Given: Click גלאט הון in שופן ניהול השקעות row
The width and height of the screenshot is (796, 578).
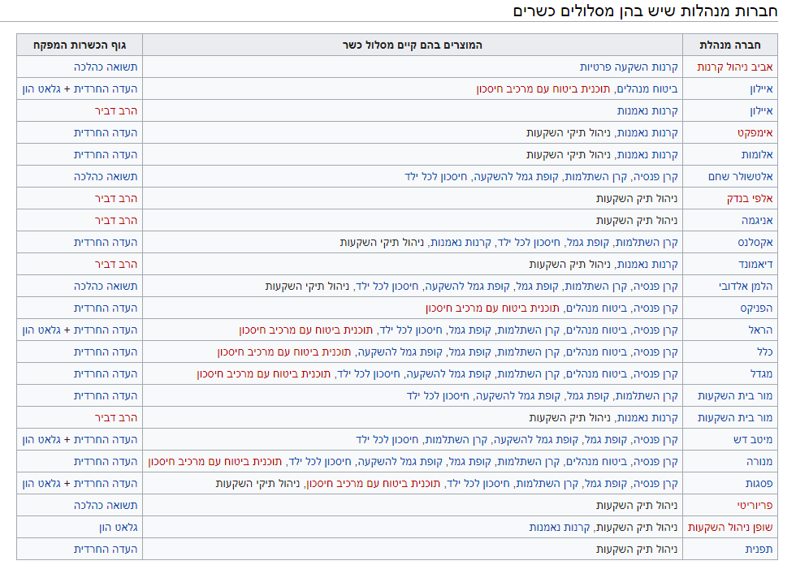Looking at the screenshot, I should pos(119,527).
